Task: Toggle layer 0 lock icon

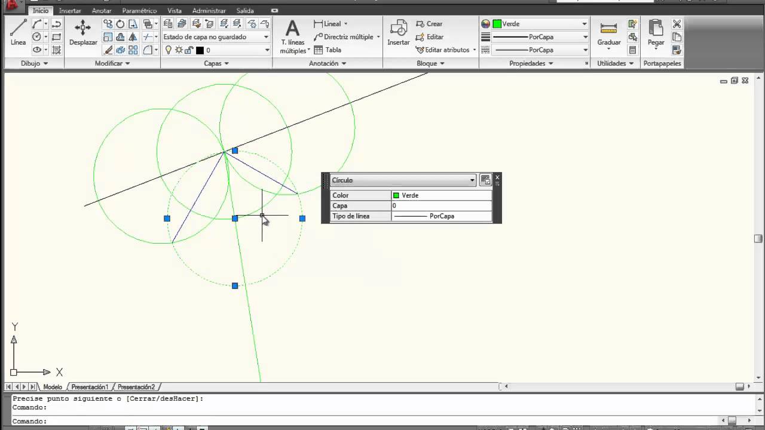Action: 189,50
